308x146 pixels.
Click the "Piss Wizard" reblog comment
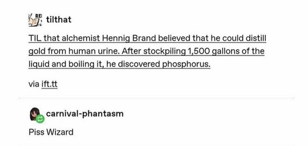[51, 132]
